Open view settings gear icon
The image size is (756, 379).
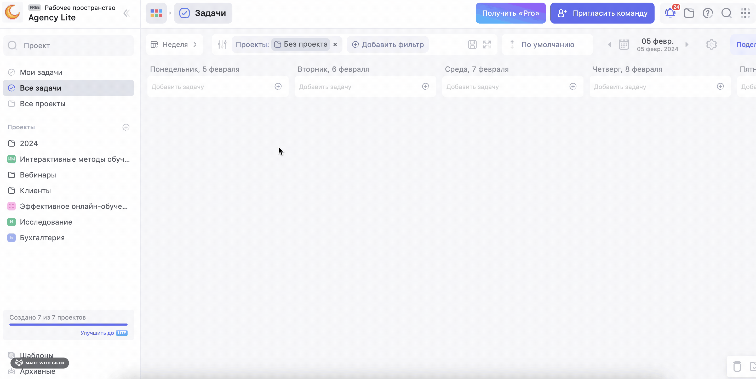(711, 45)
